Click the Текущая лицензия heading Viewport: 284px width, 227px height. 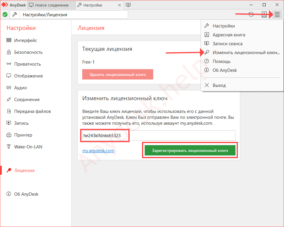point(107,49)
